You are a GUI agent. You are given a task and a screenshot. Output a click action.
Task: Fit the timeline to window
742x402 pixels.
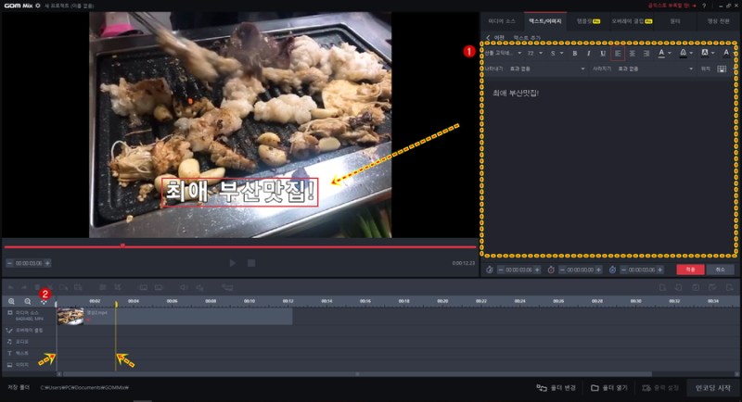44,301
